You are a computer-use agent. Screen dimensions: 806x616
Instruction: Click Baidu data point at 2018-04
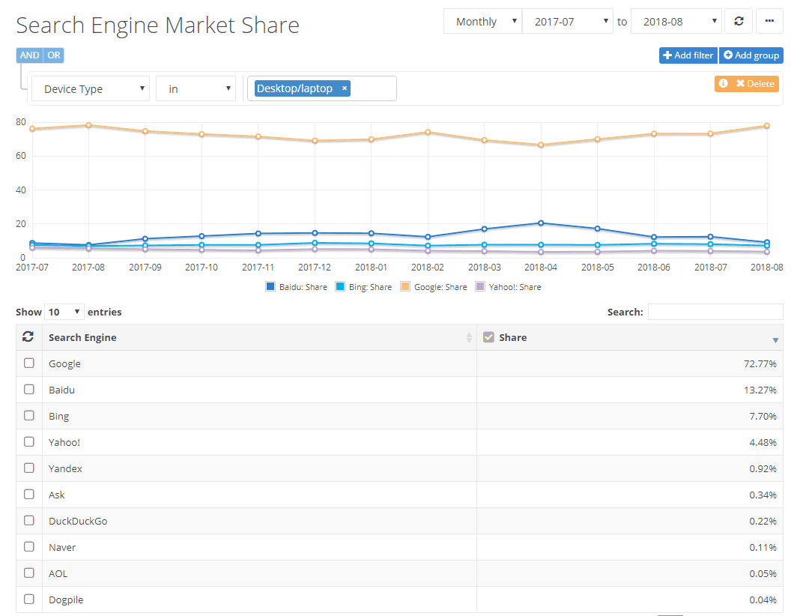pos(541,223)
